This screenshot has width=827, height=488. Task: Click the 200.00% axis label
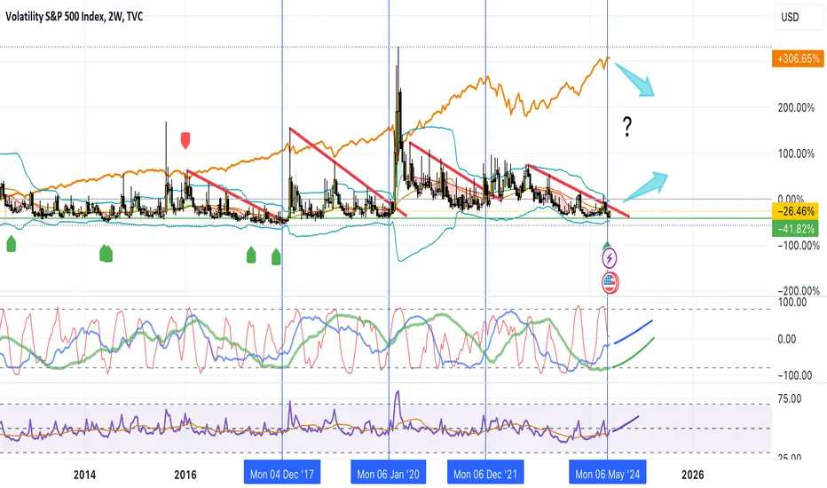point(796,107)
